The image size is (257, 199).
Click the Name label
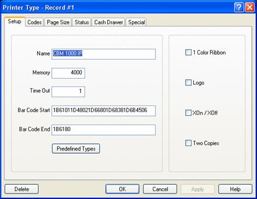(x=43, y=54)
